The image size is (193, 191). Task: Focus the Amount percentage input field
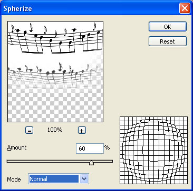click(x=90, y=148)
